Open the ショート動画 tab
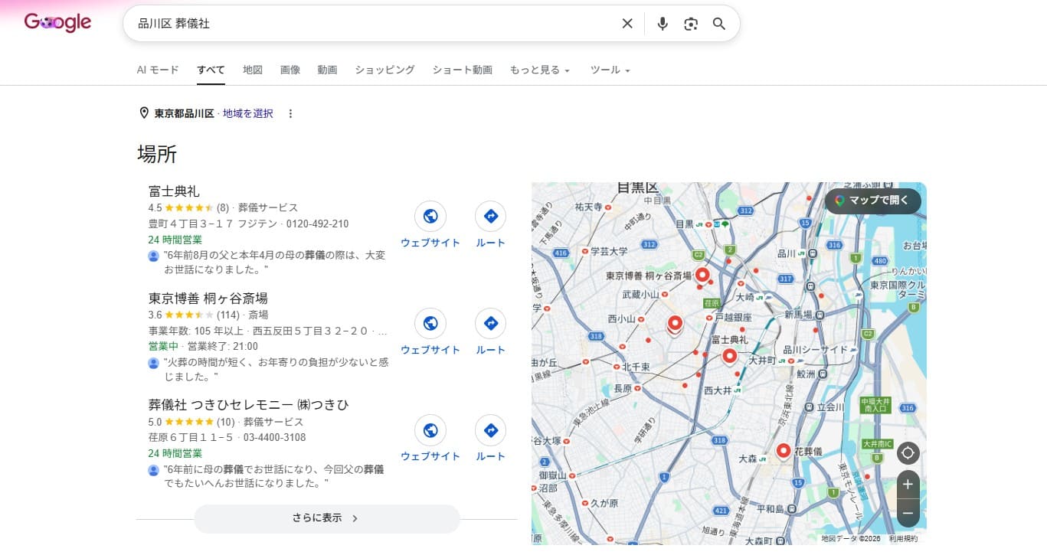The image size is (1047, 555). [462, 70]
